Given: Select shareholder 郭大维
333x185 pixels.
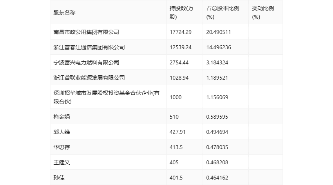Looking at the screenshot, I should tap(62, 132).
